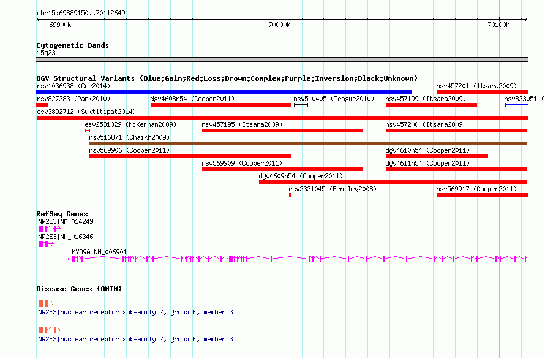Select the MYO9A|NM_006901 label
Viewport: 545px width, 358px height.
[x=99, y=252]
